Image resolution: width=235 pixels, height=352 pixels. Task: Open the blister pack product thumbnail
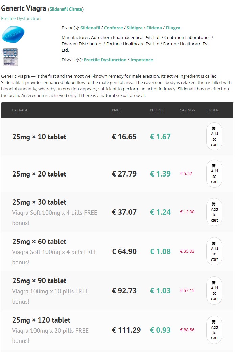tap(9, 57)
